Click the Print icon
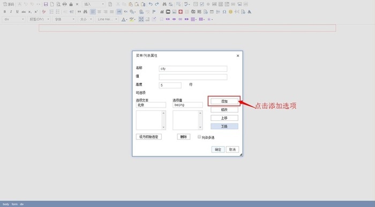The height and width of the screenshot is (207, 375). coord(65,4)
